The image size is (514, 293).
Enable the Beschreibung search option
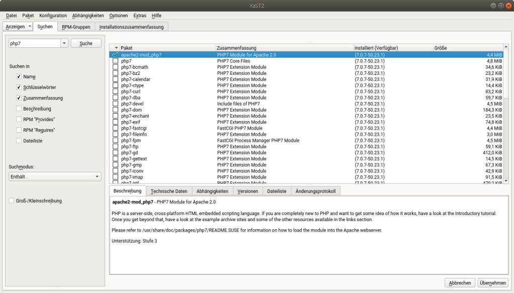[19, 109]
